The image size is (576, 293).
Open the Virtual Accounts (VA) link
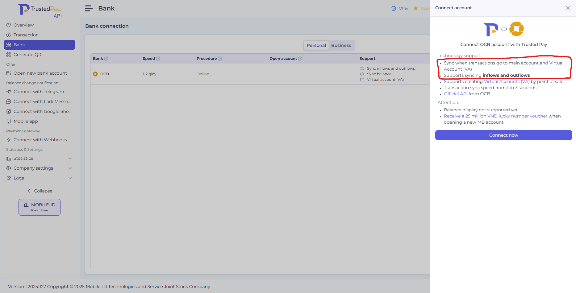(x=507, y=81)
